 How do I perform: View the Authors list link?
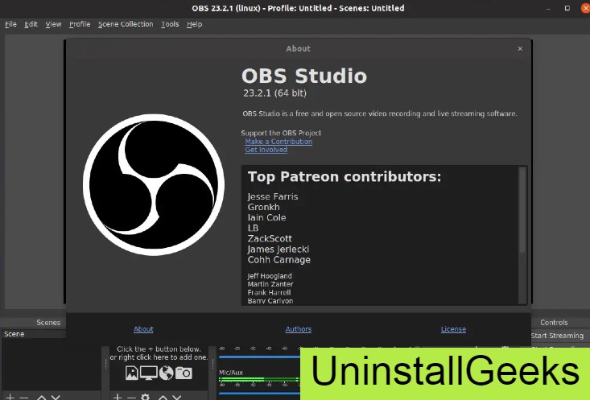(299, 329)
